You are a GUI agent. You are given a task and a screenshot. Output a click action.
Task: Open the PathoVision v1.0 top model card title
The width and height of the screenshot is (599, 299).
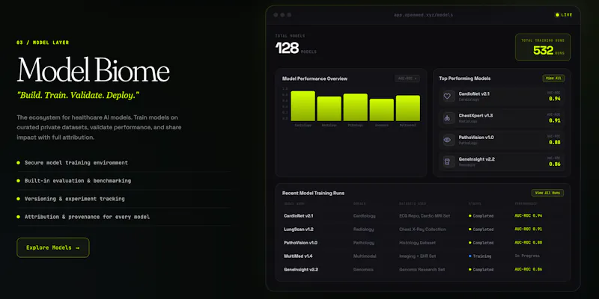(476, 138)
